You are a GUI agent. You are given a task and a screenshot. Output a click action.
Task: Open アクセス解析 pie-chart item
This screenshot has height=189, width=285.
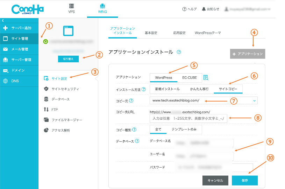[x=57, y=130]
